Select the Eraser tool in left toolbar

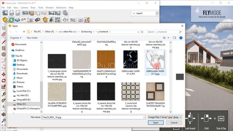[x=4, y=35]
